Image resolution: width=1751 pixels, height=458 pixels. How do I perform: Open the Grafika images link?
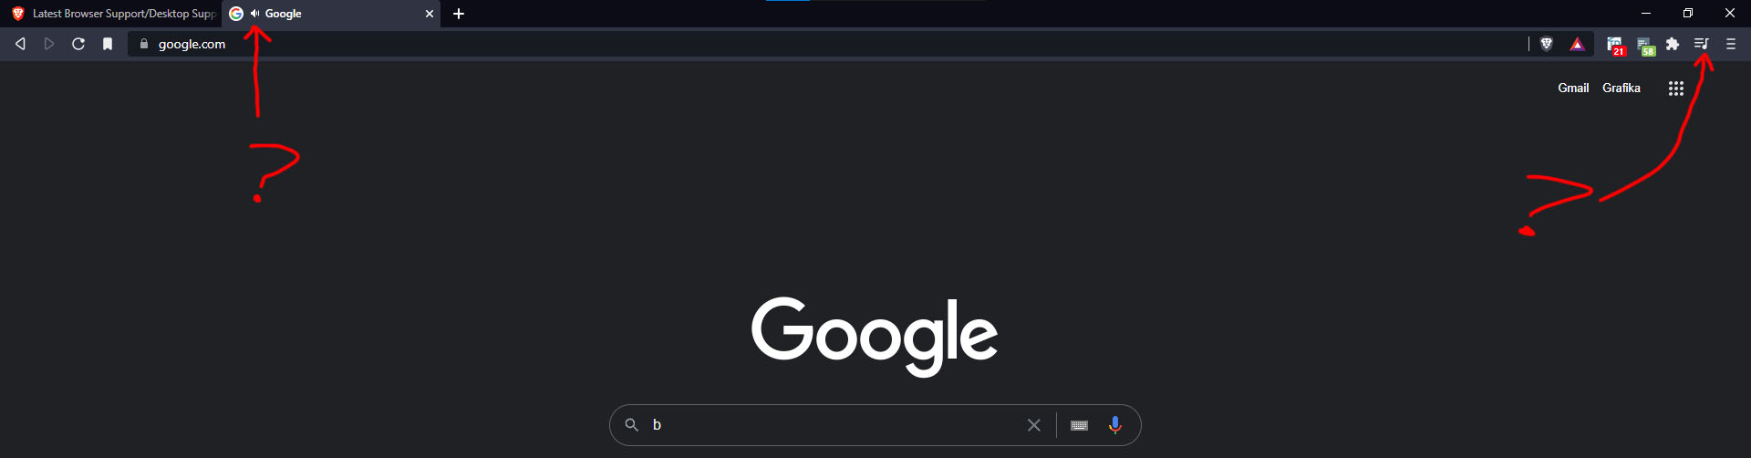[1621, 88]
